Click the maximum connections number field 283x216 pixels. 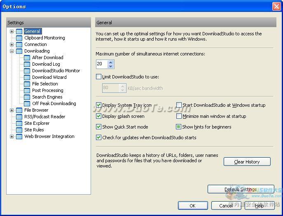click(102, 64)
